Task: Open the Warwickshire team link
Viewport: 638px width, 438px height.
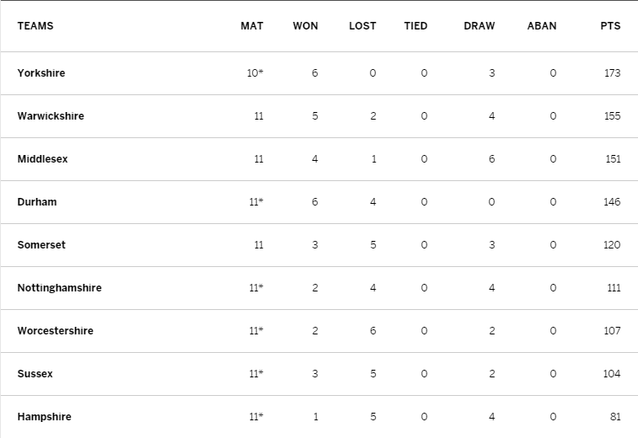Action: pyautogui.click(x=51, y=116)
